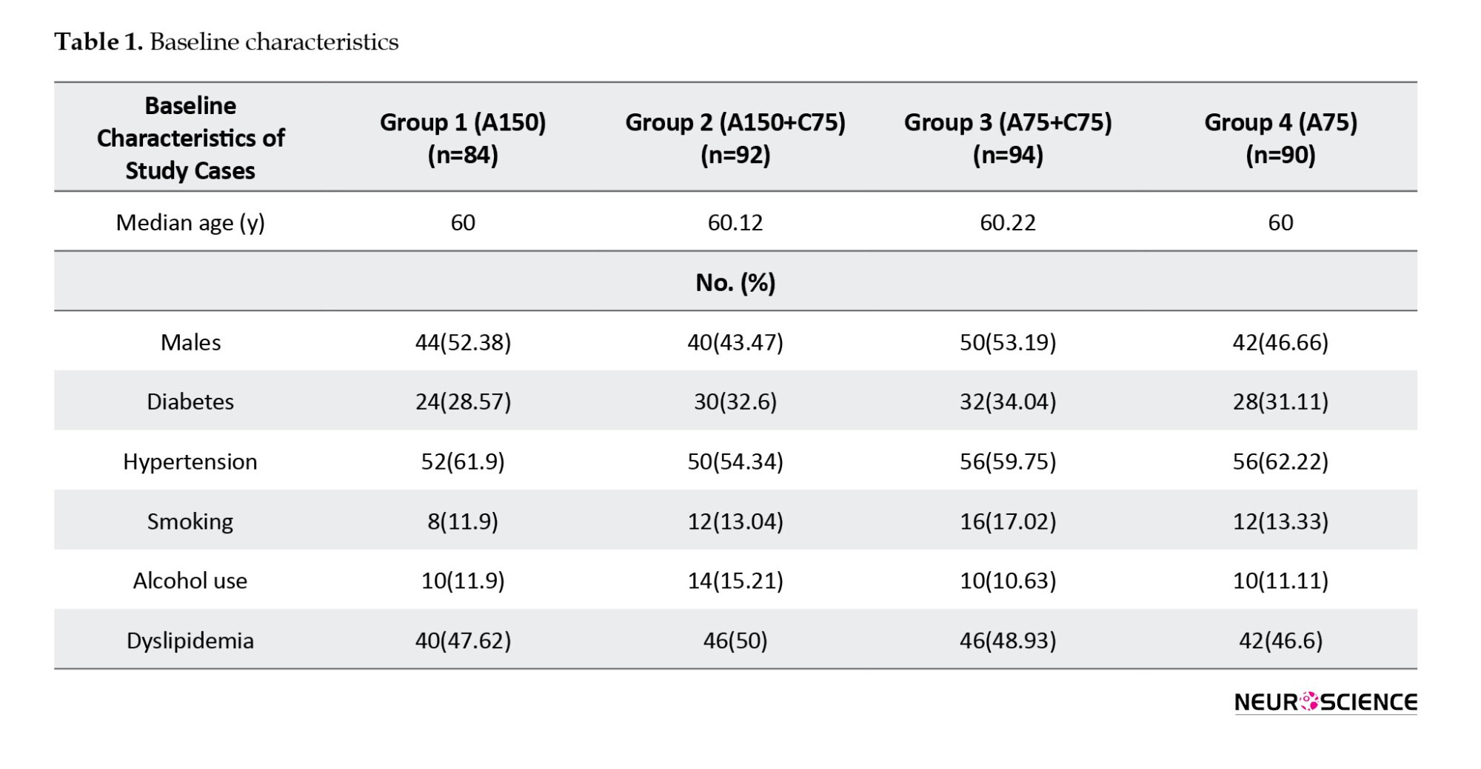Select the 46(50) dyslipidemia cell

[x=735, y=641]
